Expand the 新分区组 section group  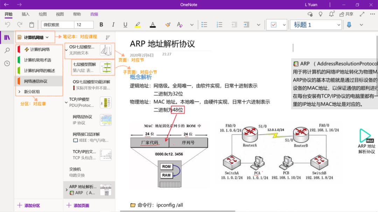[19, 91]
